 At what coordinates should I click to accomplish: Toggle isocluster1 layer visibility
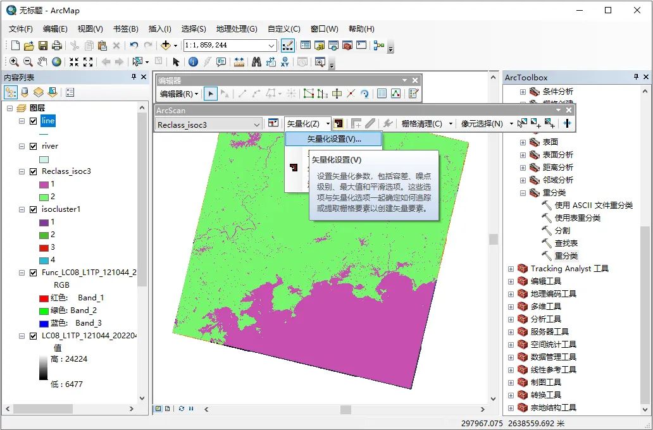[34, 209]
